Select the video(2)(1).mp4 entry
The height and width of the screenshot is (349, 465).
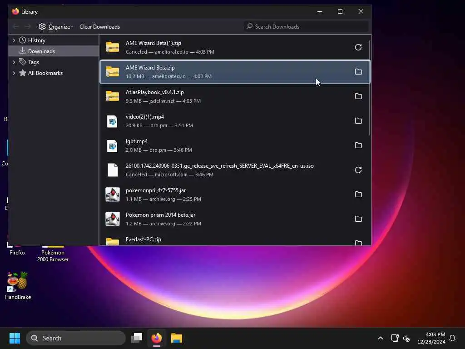(235, 121)
